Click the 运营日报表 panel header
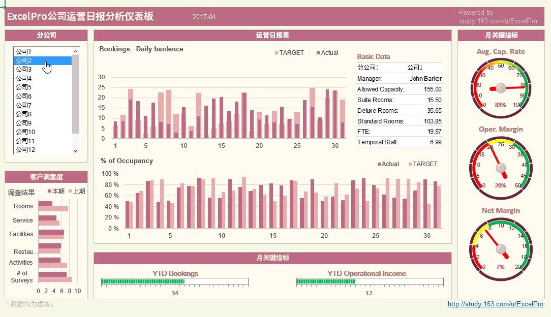551x317 pixels. 272,36
